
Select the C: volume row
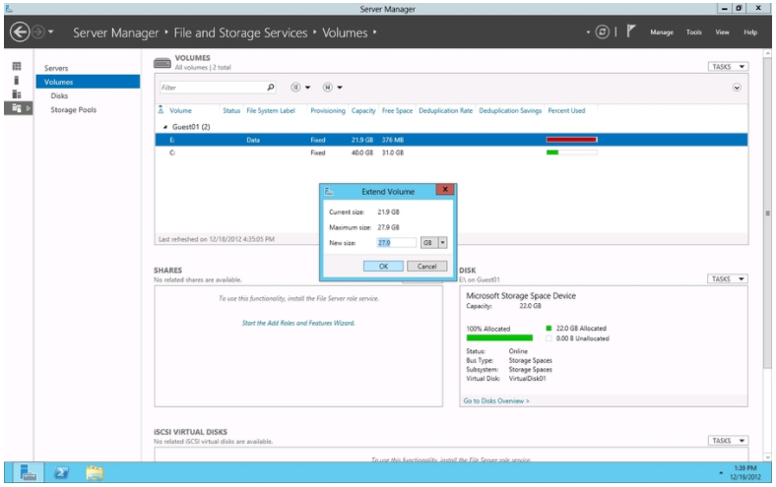coord(451,152)
